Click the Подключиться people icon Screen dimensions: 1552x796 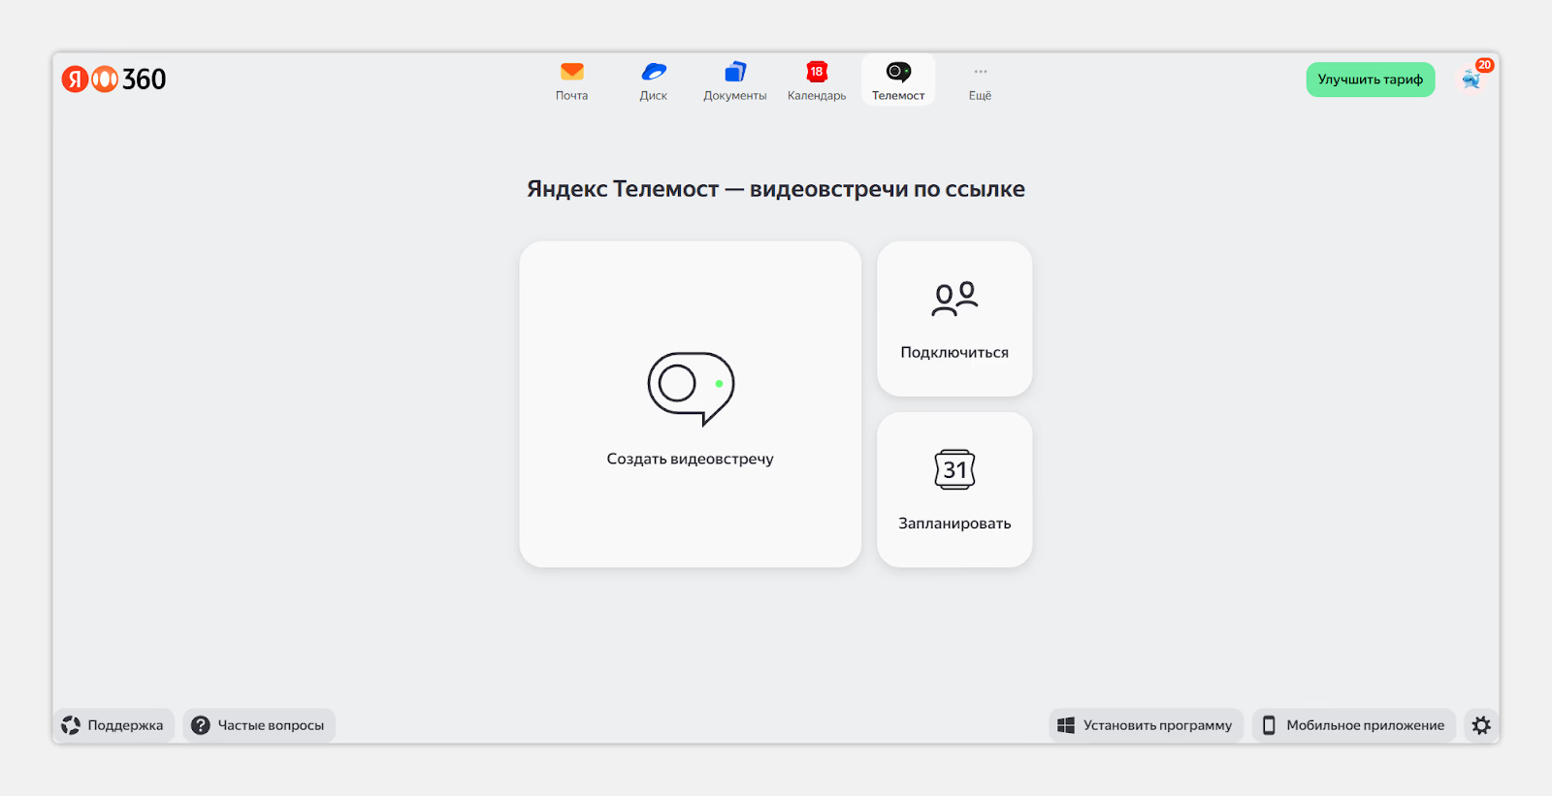click(954, 299)
